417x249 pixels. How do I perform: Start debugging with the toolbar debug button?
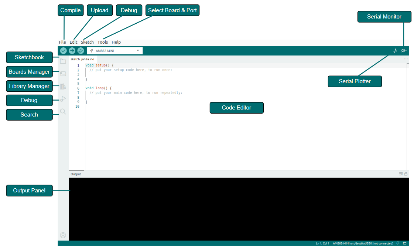(x=81, y=51)
